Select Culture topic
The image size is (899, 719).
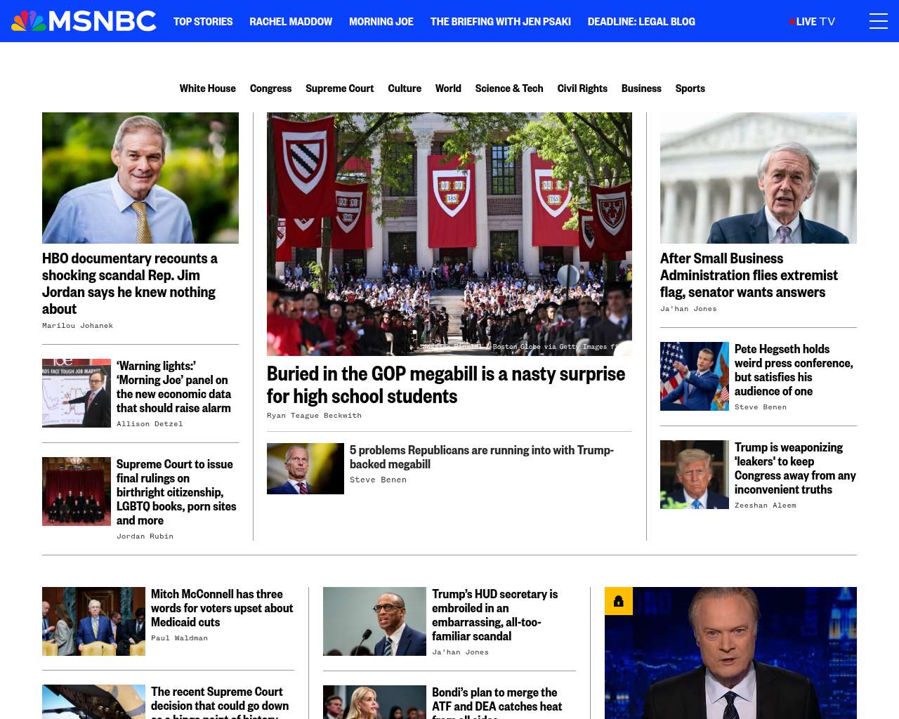coord(405,88)
